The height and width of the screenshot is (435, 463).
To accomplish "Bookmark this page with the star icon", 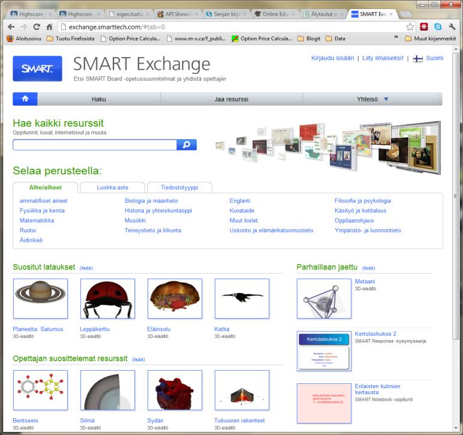I will point(410,27).
